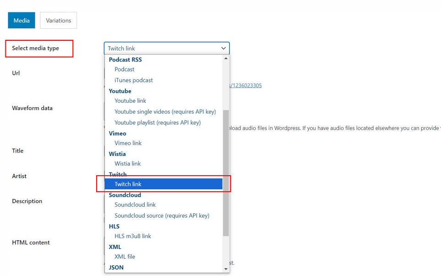Click the Title field label
This screenshot has height=276, width=441.
(17, 151)
